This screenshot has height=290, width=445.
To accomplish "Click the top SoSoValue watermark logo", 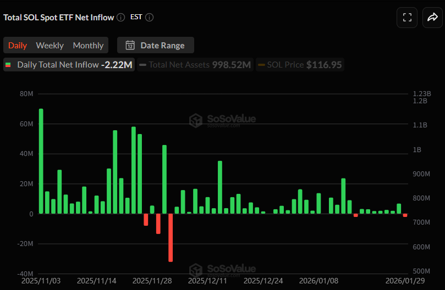I will tap(196, 120).
